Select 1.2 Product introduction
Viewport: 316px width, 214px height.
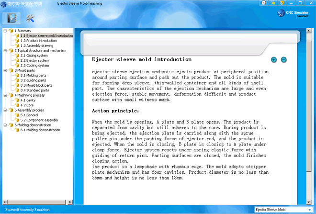point(38,41)
